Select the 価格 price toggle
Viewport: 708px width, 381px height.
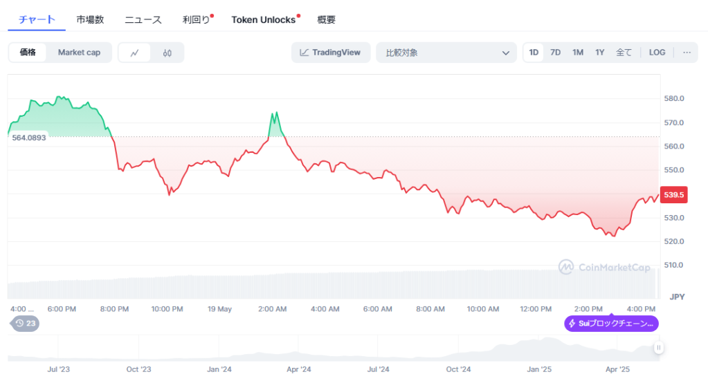coord(28,53)
